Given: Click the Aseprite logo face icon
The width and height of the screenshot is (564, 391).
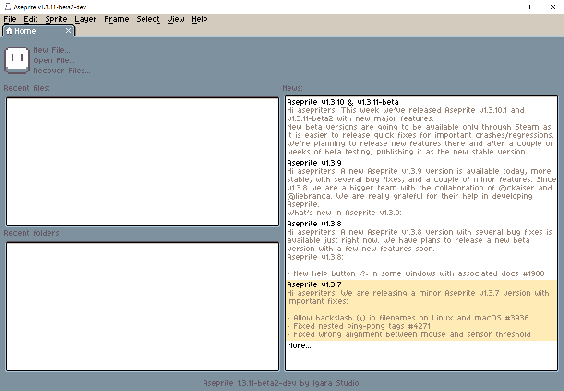Looking at the screenshot, I should click(x=17, y=60).
